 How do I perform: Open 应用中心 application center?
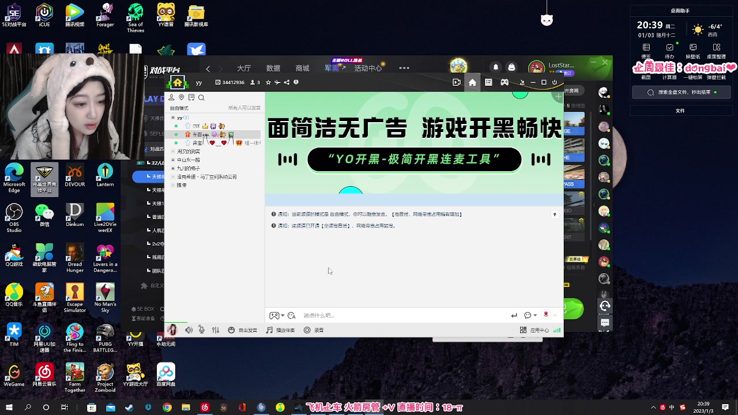pyautogui.click(x=534, y=330)
